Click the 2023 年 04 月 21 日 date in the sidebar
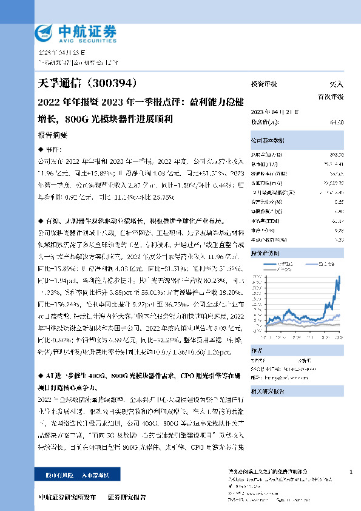 click(x=274, y=112)
